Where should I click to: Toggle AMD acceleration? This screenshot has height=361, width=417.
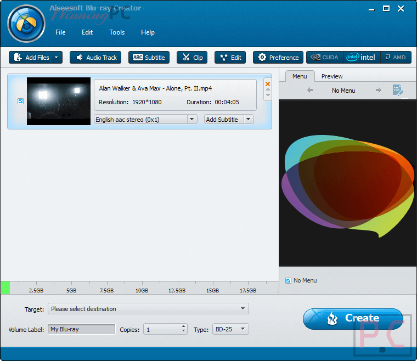pyautogui.click(x=396, y=58)
